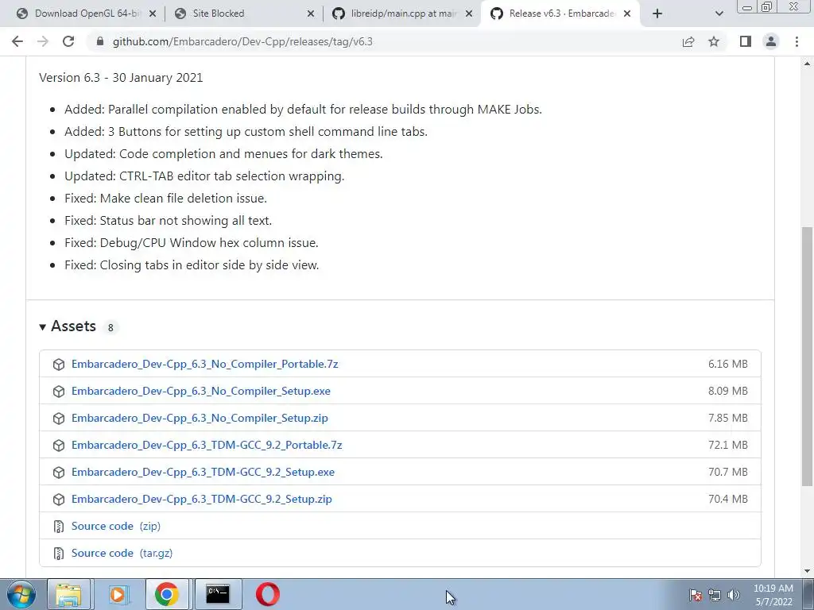This screenshot has height=610, width=814.
Task: Open Chrome's three-dot menu
Action: (797, 41)
